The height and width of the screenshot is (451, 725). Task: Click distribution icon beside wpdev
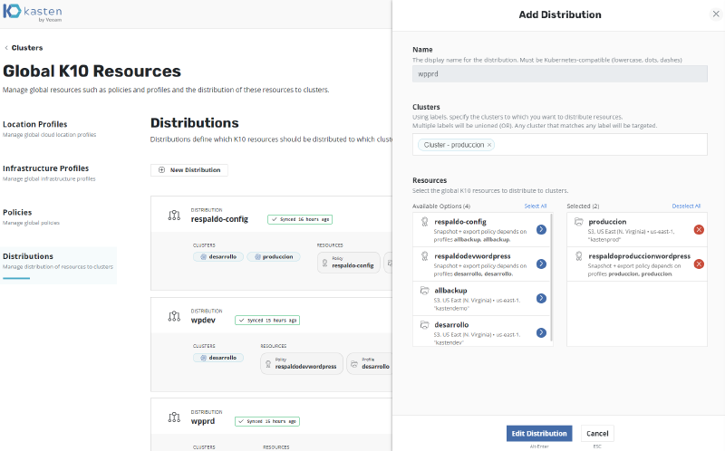click(x=174, y=316)
